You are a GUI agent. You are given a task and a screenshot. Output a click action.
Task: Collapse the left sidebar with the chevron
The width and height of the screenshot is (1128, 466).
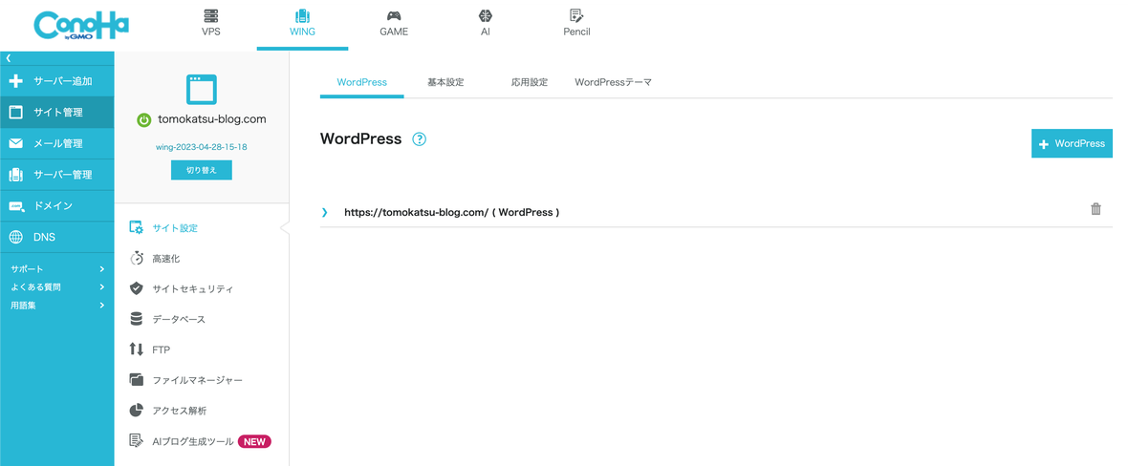click(x=8, y=57)
